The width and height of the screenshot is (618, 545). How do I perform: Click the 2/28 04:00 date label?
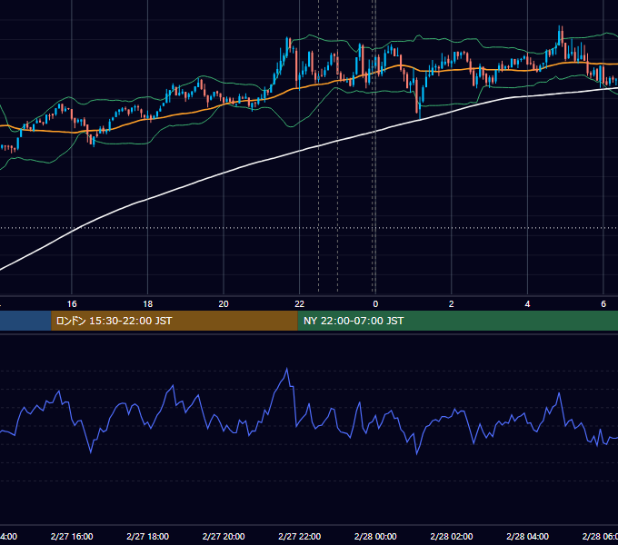point(527,536)
